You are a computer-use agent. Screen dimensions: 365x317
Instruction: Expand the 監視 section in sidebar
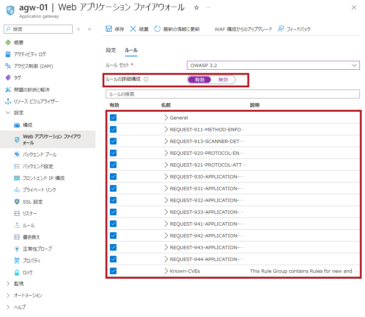[8, 283]
